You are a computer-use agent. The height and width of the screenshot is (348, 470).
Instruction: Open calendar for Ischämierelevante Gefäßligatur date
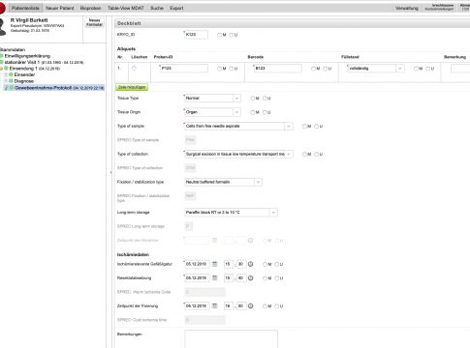pyautogui.click(x=215, y=264)
